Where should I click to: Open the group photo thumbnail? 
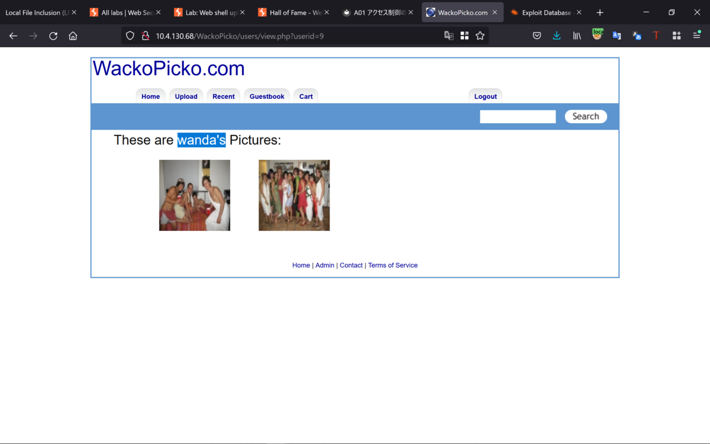tap(294, 195)
